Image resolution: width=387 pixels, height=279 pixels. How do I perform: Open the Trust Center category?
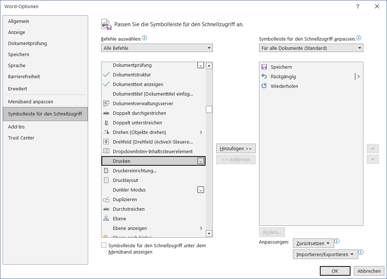click(x=45, y=138)
